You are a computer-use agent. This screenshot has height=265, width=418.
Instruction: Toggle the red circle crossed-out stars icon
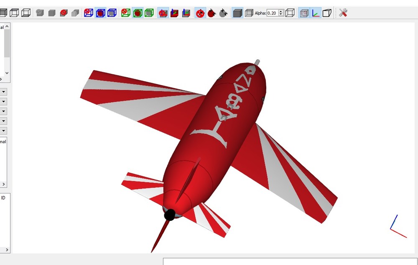(200, 13)
